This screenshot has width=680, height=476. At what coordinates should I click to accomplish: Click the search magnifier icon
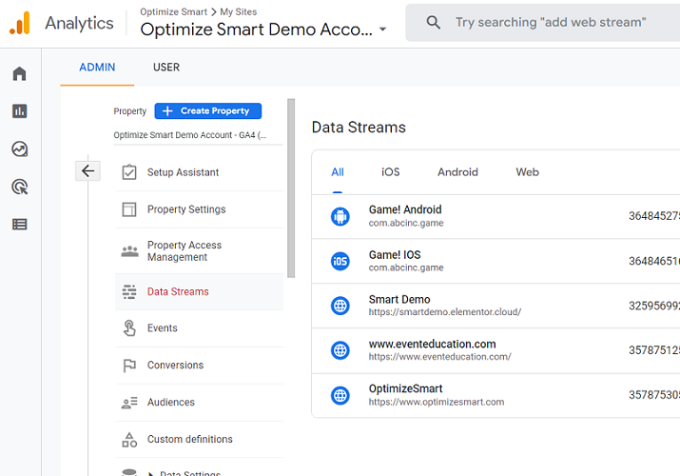[x=433, y=23]
